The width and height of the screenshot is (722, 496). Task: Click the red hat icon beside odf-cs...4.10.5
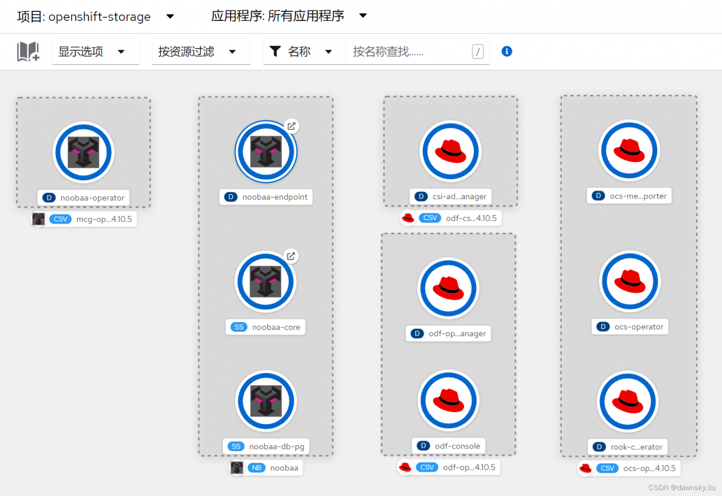tap(408, 218)
